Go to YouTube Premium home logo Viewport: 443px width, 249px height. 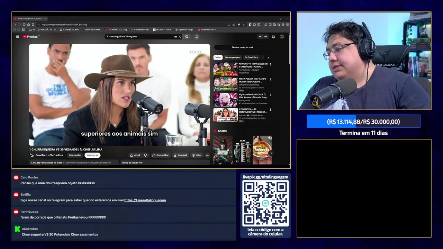coord(30,37)
